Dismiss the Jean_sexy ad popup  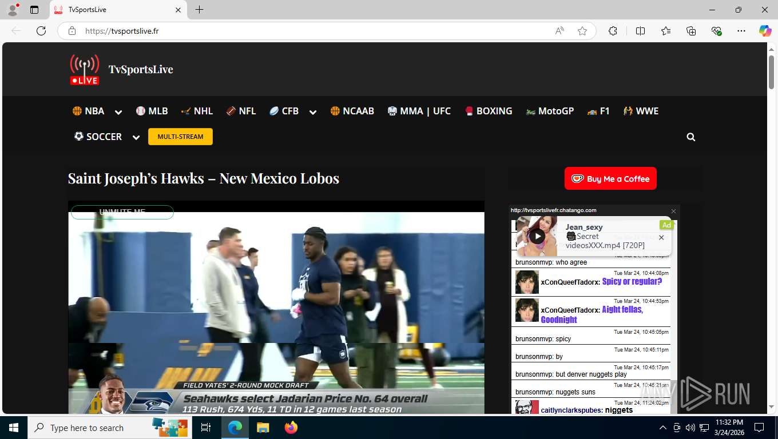[661, 238]
